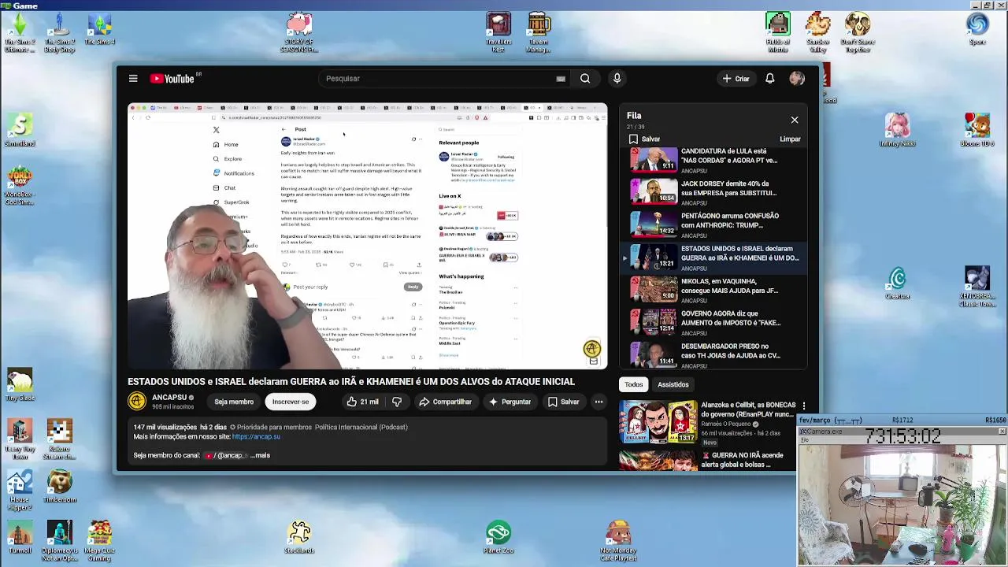Share the video with Compartilhar
The image size is (1008, 567).
click(x=445, y=402)
